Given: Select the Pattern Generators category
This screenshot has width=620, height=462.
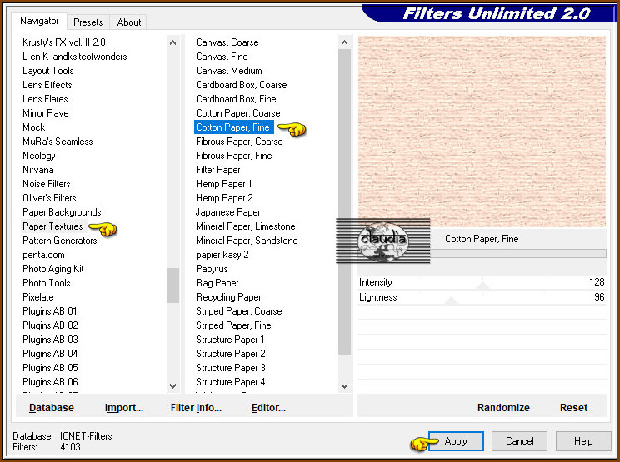Looking at the screenshot, I should coord(60,241).
